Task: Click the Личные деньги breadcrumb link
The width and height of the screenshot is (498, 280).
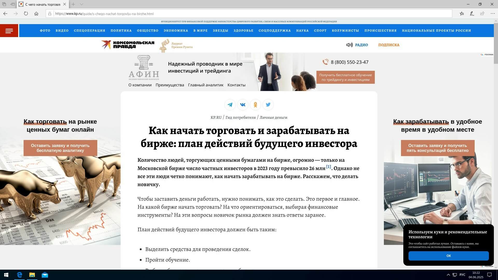Action: click(273, 117)
